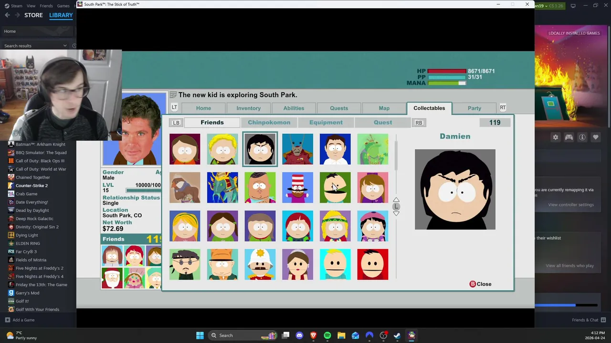The image size is (611, 343).
Task: Open Steam game settings gear icon
Action: [556, 137]
